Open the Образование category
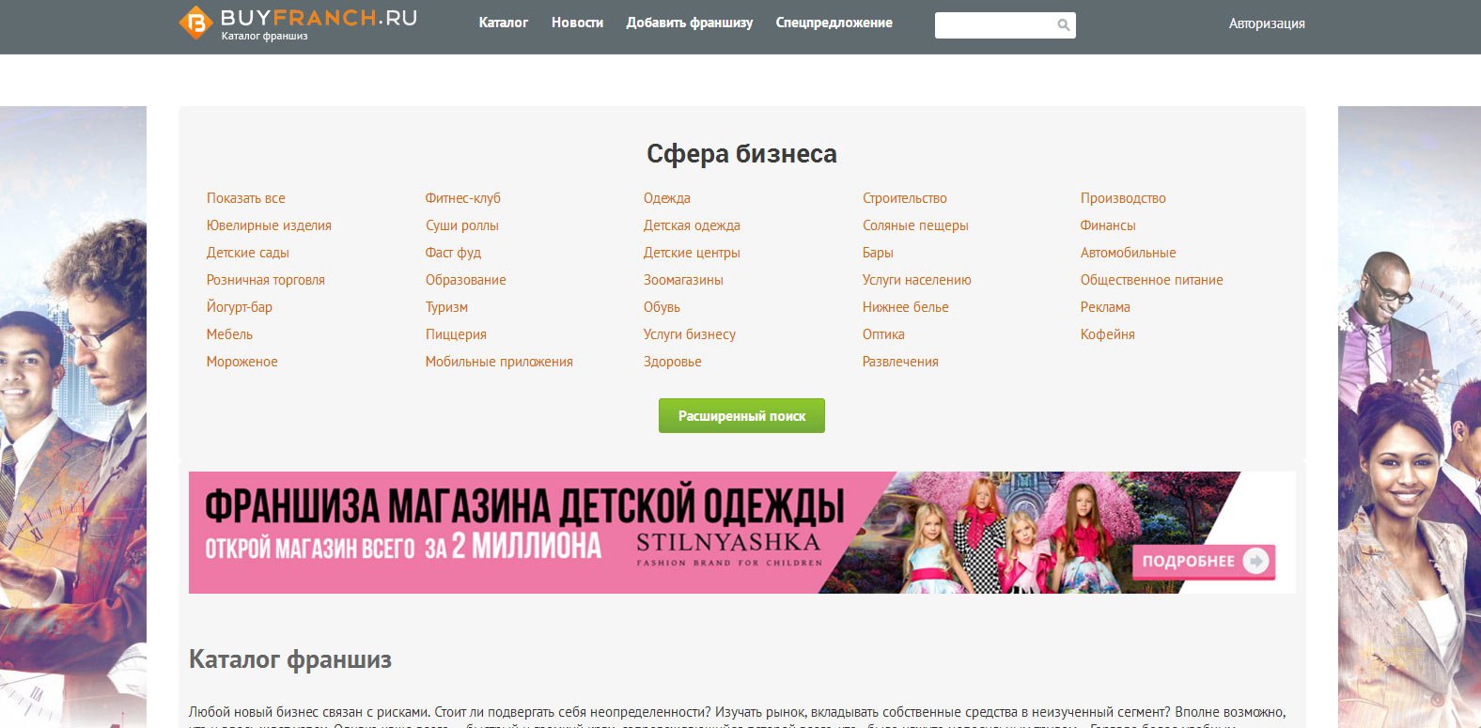 (x=466, y=280)
